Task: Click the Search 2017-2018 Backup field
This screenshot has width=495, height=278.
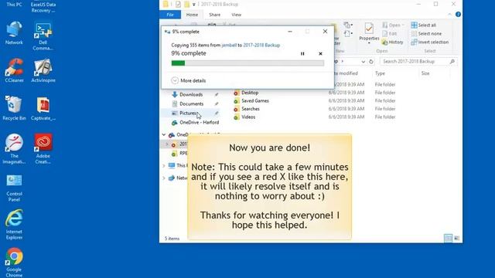Action: point(419,62)
